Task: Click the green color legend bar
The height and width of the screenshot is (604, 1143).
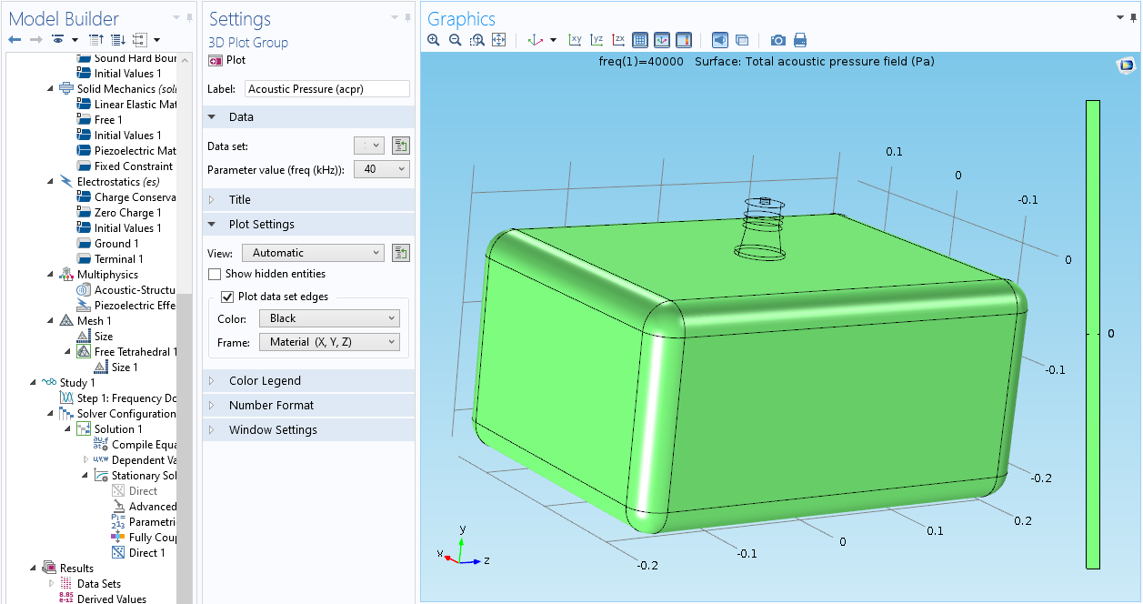Action: click(1093, 334)
